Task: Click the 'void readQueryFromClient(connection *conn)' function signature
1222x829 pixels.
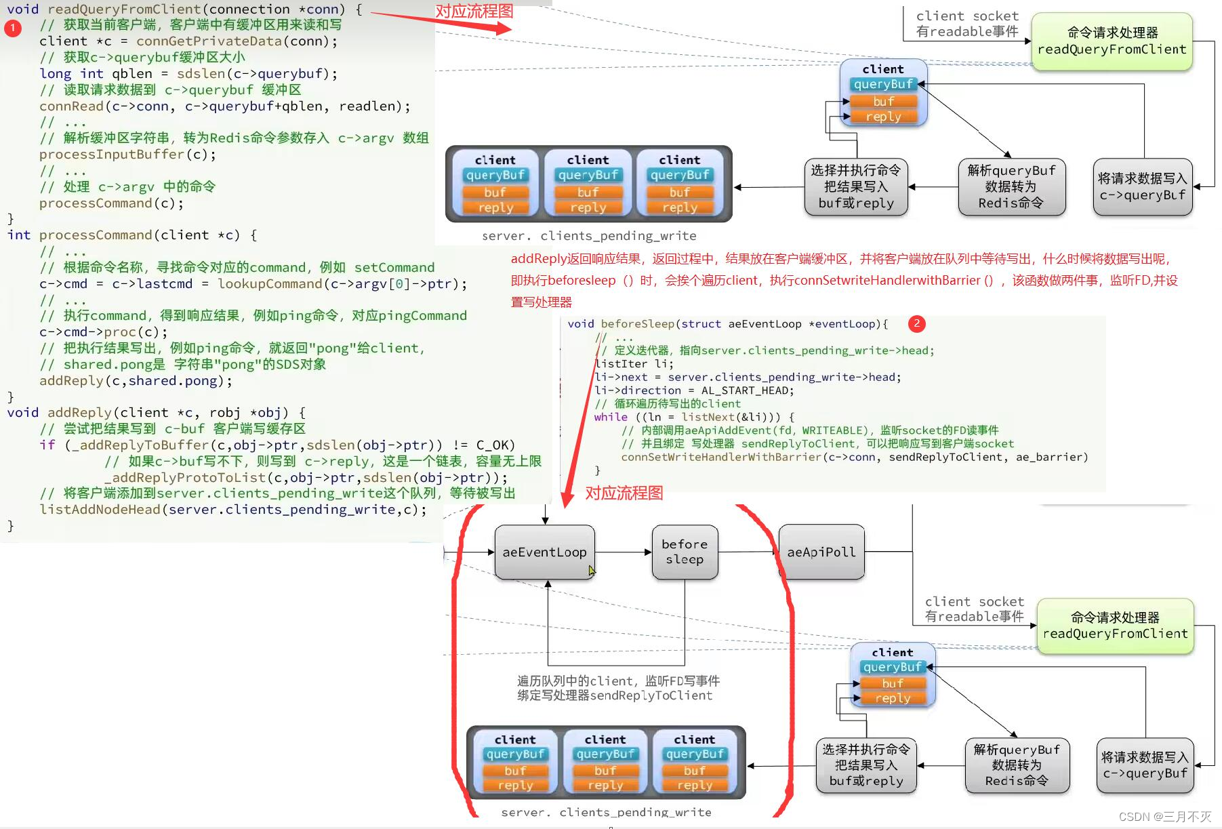Action: click(x=184, y=9)
